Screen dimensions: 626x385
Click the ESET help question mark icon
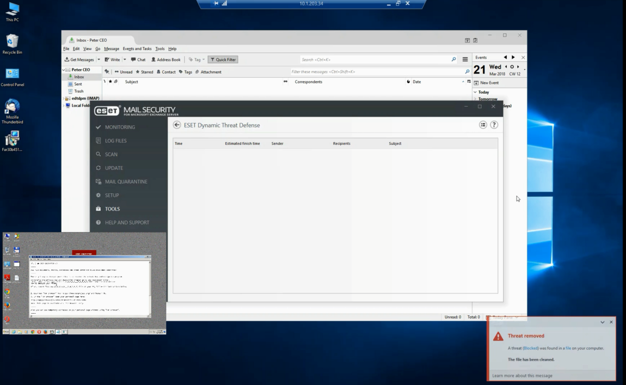tap(494, 125)
